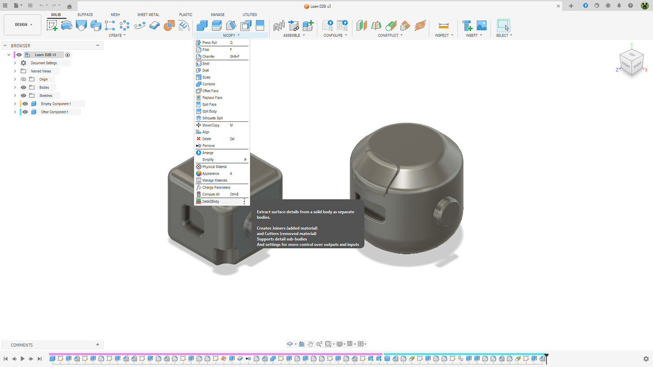Image resolution: width=653 pixels, height=367 pixels.
Task: Collapse the Browser panel with minus
Action: (x=98, y=45)
